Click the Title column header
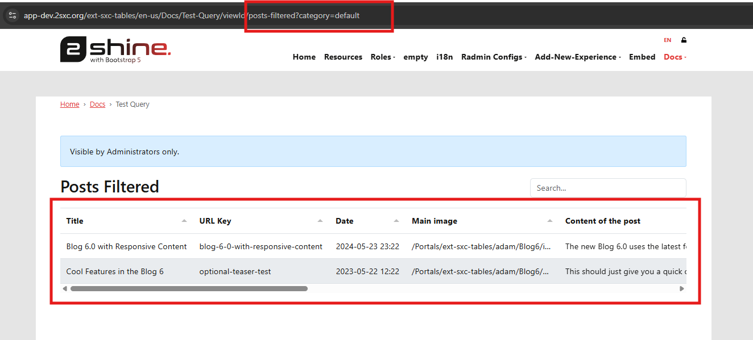The height and width of the screenshot is (340, 753). (127, 221)
